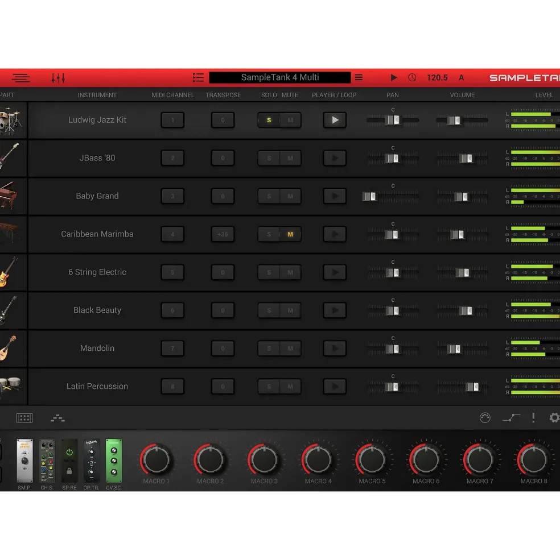
Task: Solo the JBass '80 part
Action: (x=269, y=158)
